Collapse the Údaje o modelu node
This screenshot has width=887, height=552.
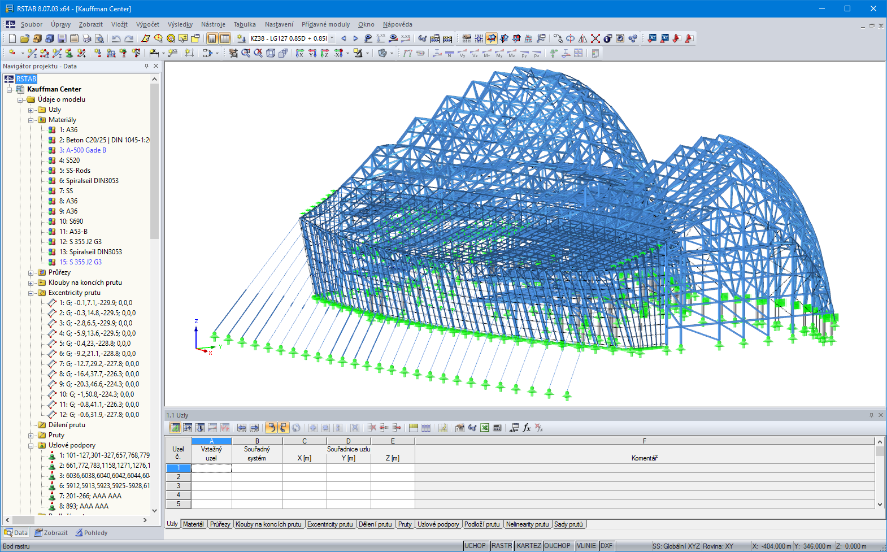coord(20,99)
